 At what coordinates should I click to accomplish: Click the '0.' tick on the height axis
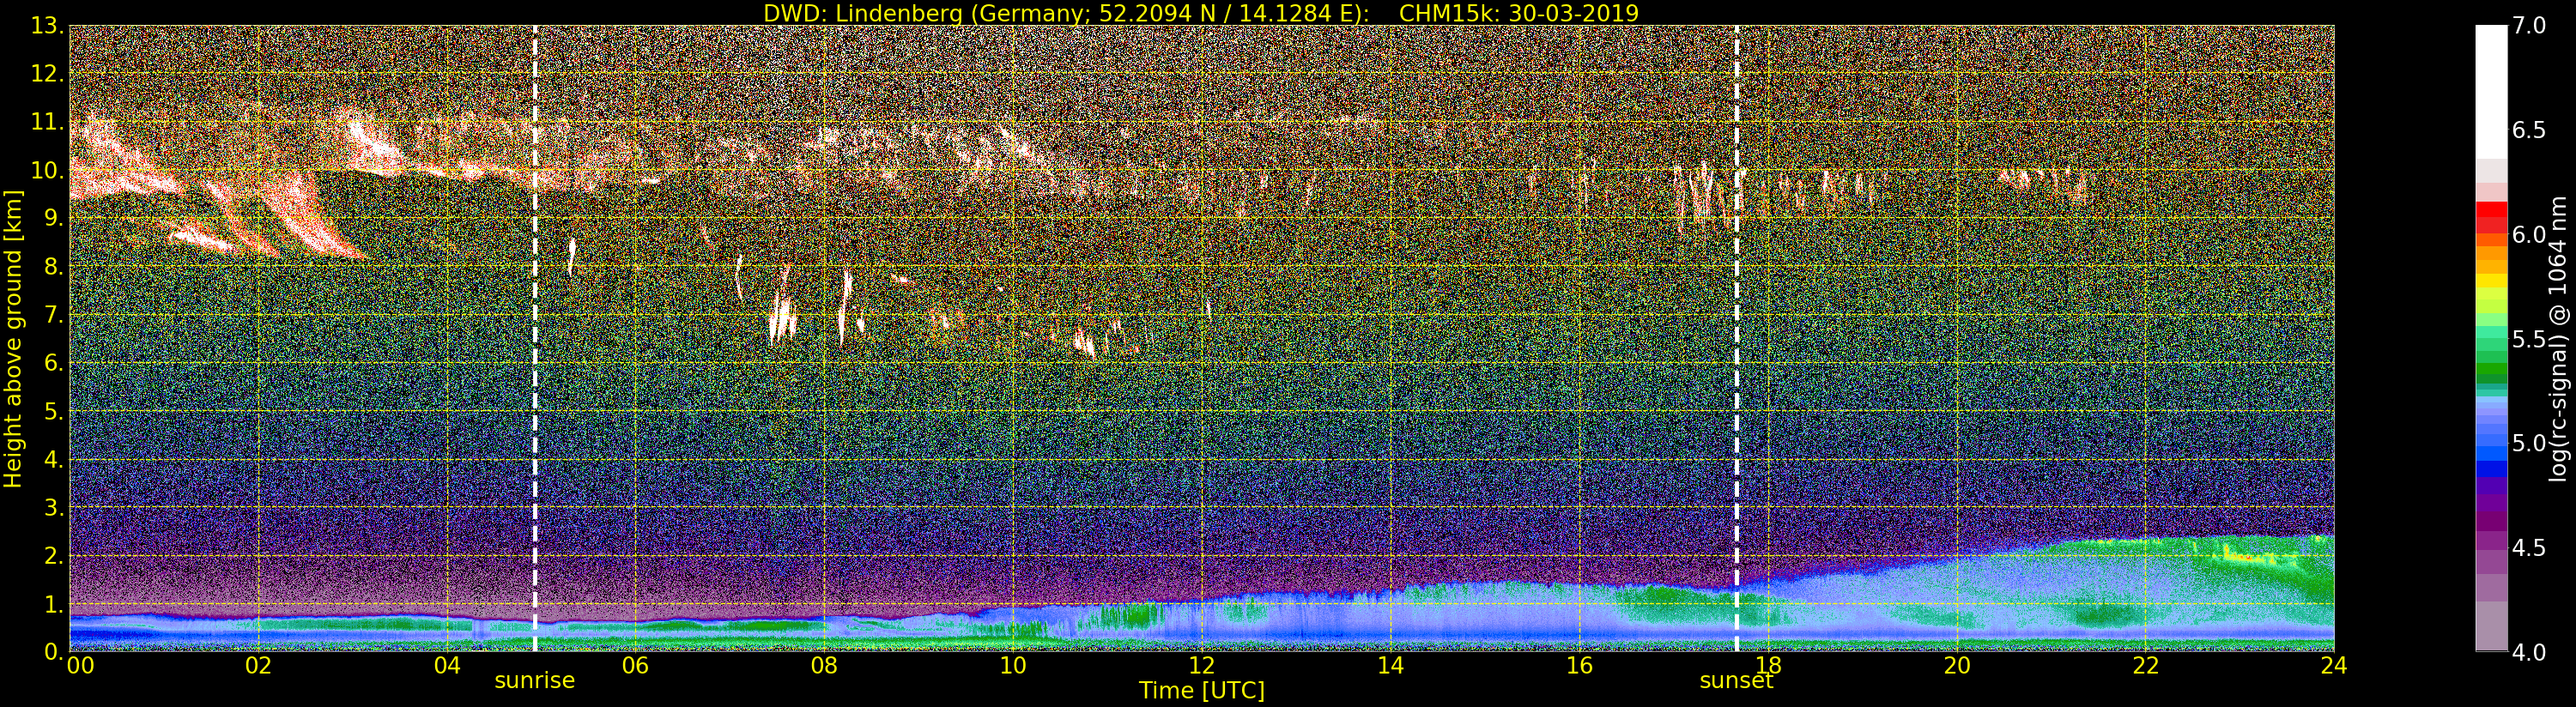click(x=53, y=651)
